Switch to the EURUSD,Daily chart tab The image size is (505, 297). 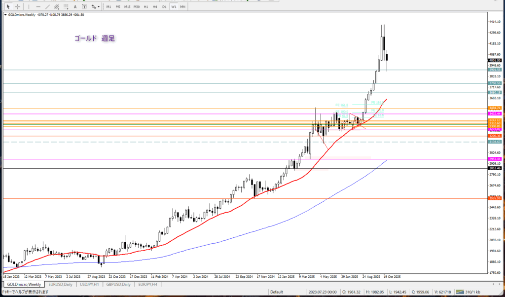pos(60,285)
